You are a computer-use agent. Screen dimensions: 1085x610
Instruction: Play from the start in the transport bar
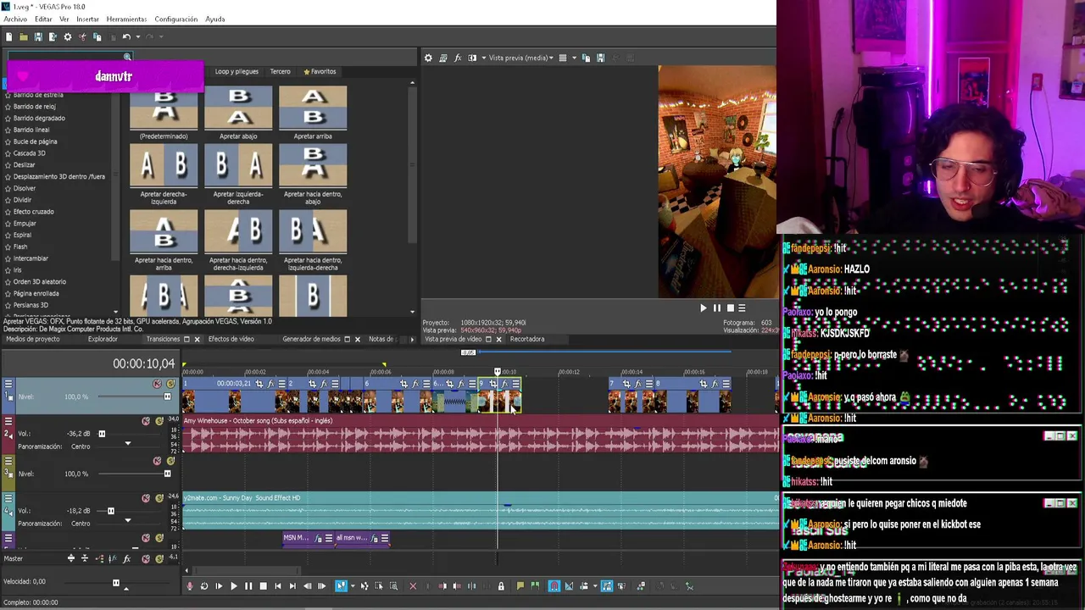tap(219, 585)
